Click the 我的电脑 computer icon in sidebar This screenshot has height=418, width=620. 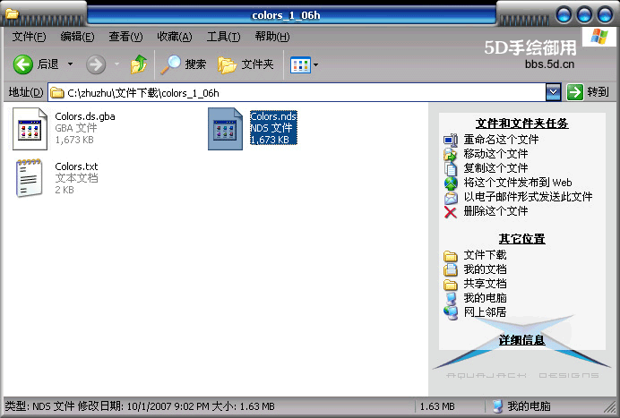tap(451, 298)
